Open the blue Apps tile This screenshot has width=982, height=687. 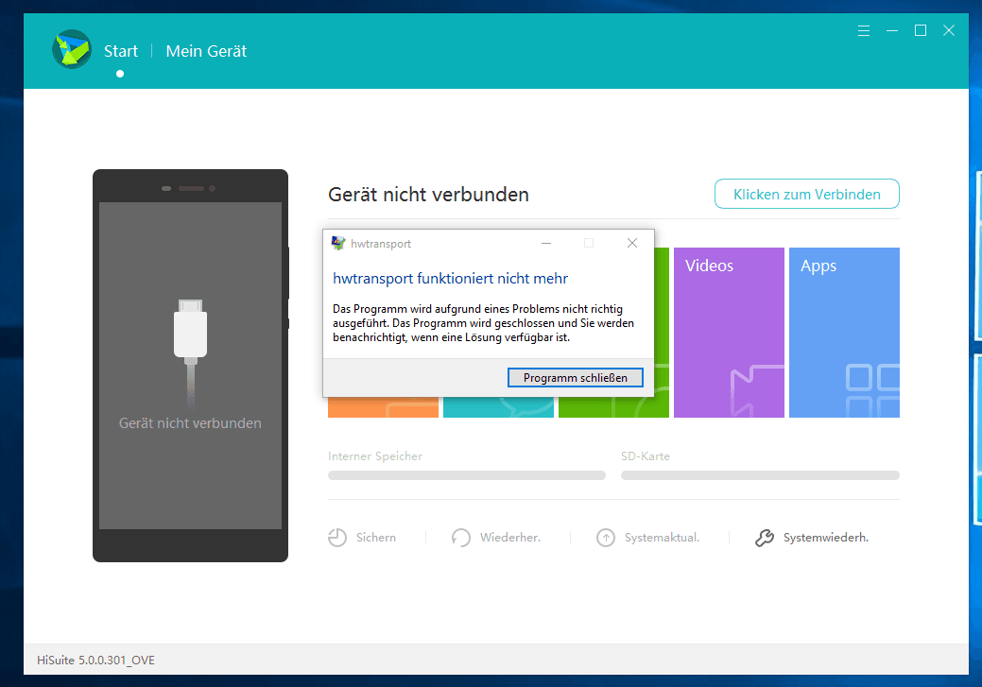[x=844, y=332]
